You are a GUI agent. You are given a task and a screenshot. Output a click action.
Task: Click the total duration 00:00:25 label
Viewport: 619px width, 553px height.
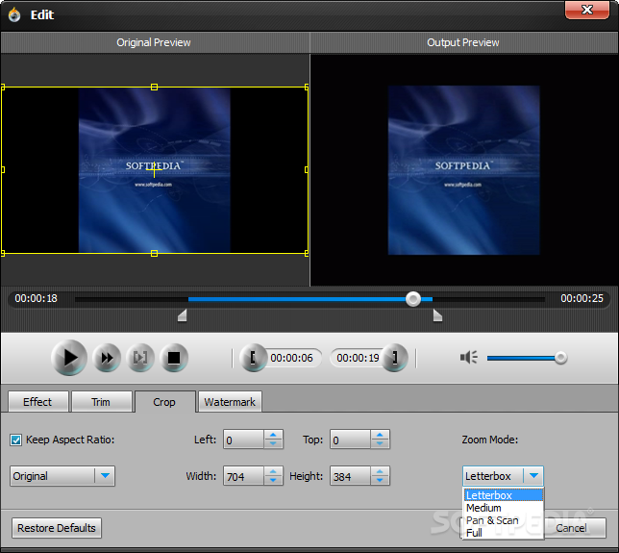tap(582, 298)
